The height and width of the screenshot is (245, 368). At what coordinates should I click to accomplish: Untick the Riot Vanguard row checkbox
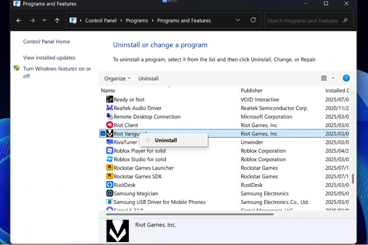(x=103, y=134)
